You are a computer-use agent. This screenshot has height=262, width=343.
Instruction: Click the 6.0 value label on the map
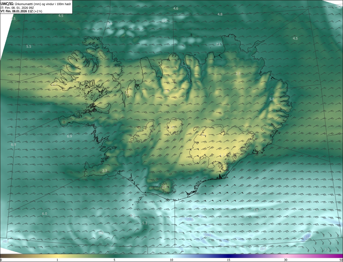click(x=44, y=214)
